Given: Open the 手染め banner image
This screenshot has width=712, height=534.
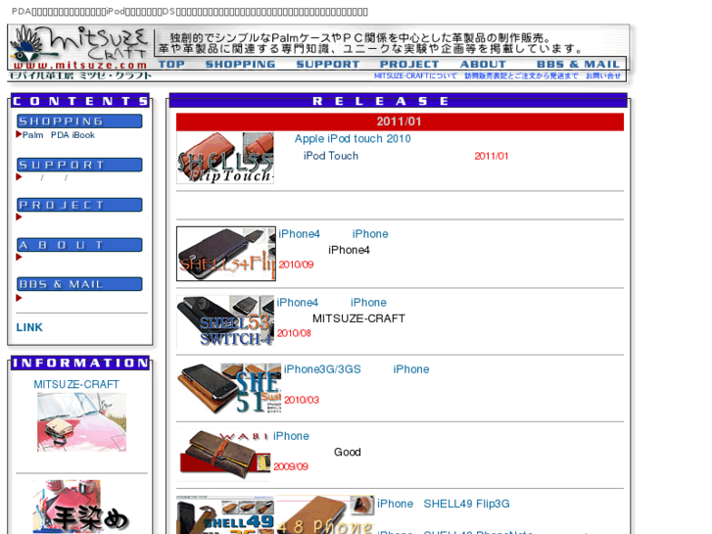Looking at the screenshot, I should [81, 507].
